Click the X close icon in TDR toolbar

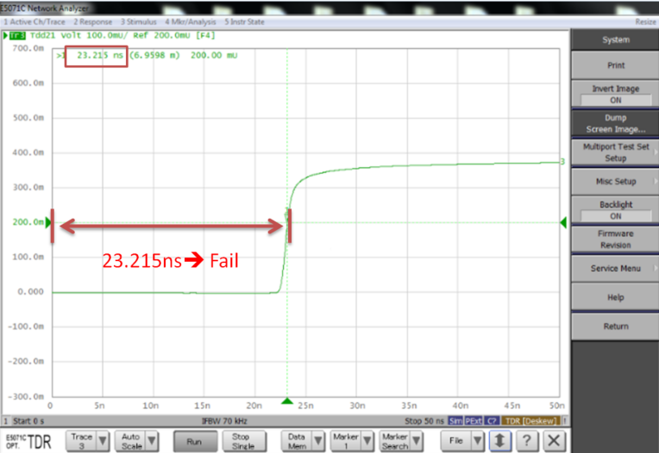554,441
